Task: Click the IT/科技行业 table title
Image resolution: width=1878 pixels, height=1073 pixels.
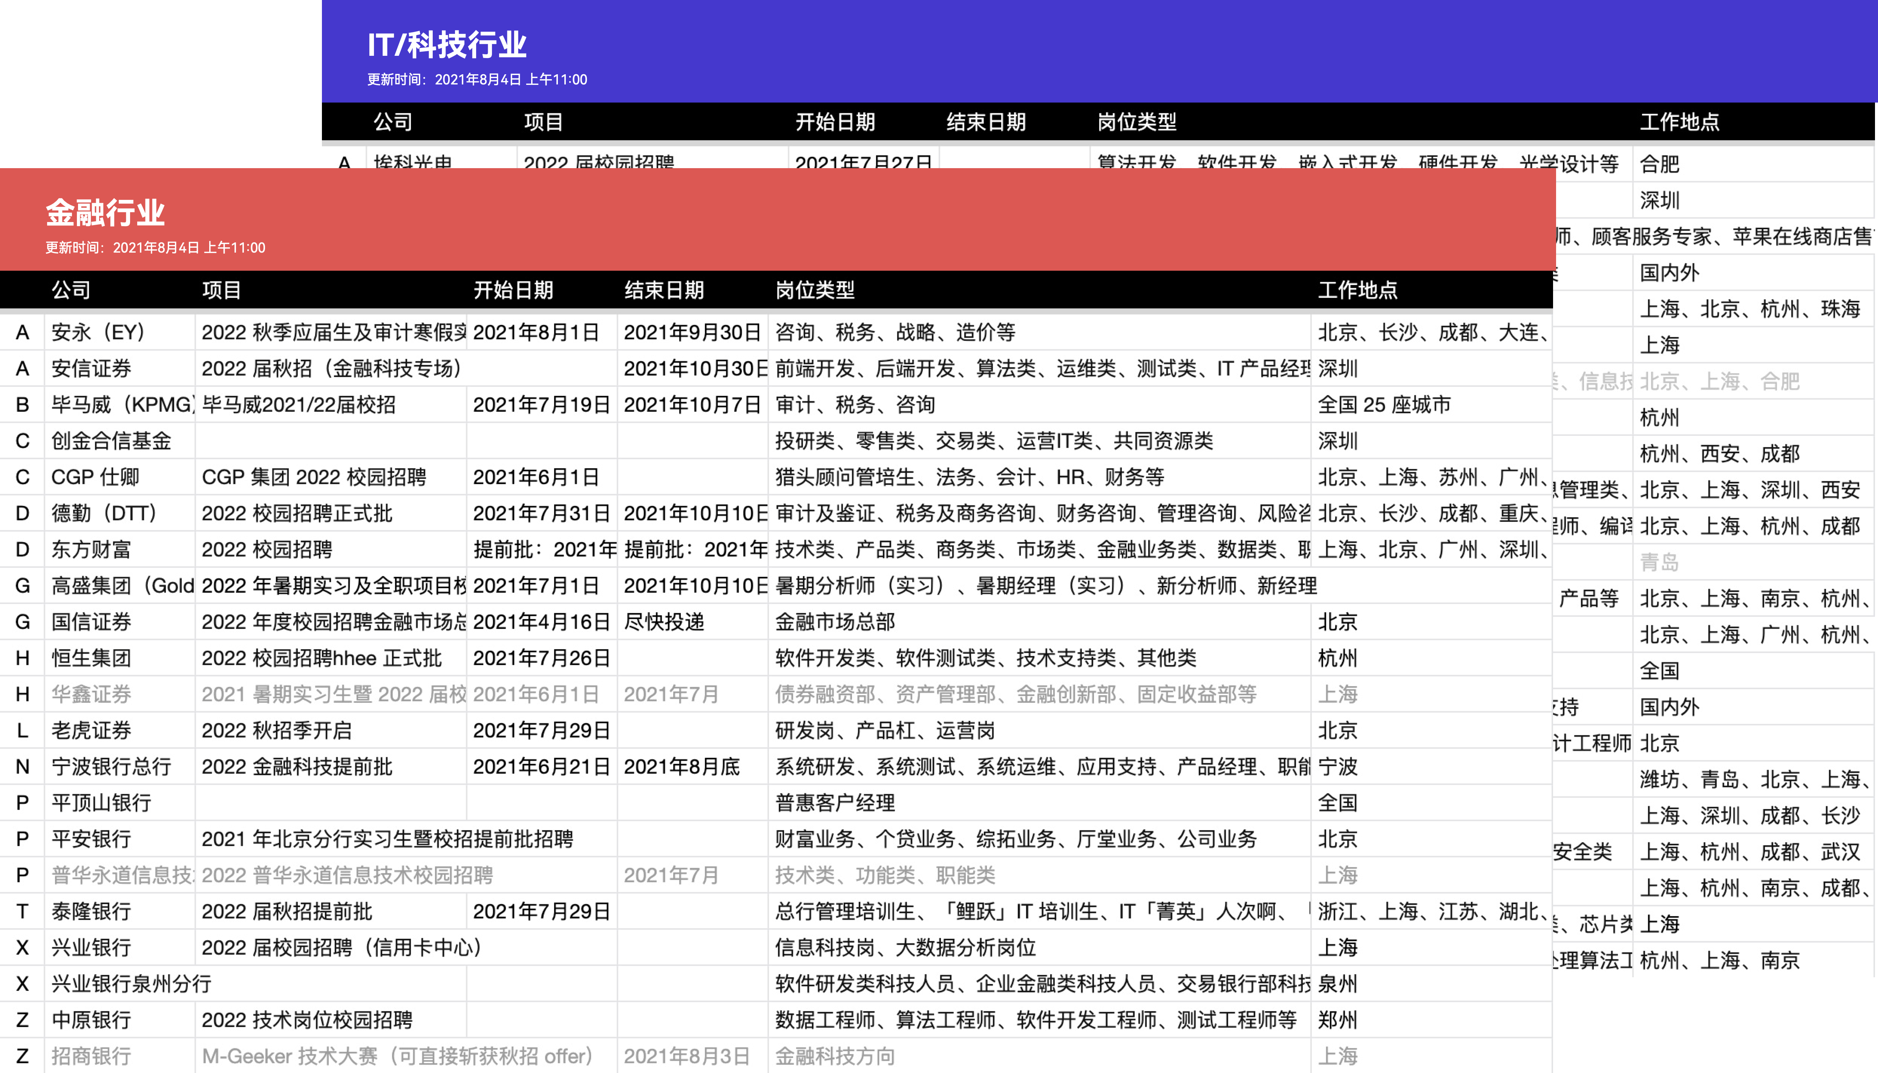Action: [446, 45]
